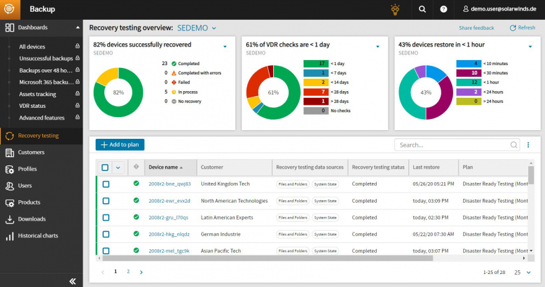Open Unsuccessful backups dashboard

click(46, 58)
